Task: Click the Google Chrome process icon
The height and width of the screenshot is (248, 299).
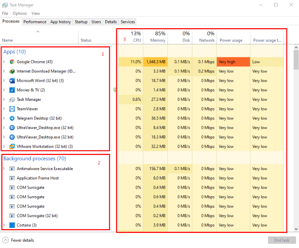Action: pyautogui.click(x=12, y=62)
